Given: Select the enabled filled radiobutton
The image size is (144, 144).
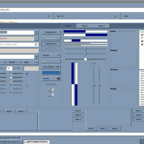Looking at the screenshot, I should pos(11,73).
